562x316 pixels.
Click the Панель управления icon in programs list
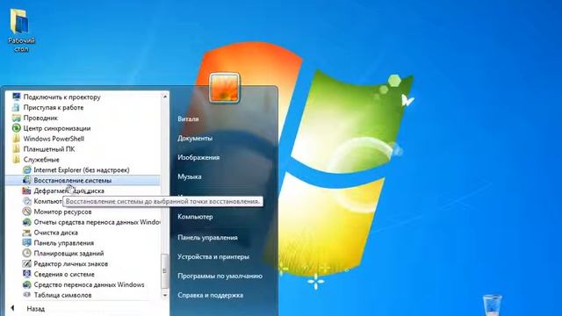[x=27, y=242]
